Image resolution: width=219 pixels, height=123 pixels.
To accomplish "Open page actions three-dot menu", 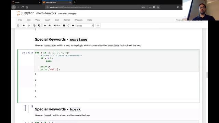I will coord(150,7).
